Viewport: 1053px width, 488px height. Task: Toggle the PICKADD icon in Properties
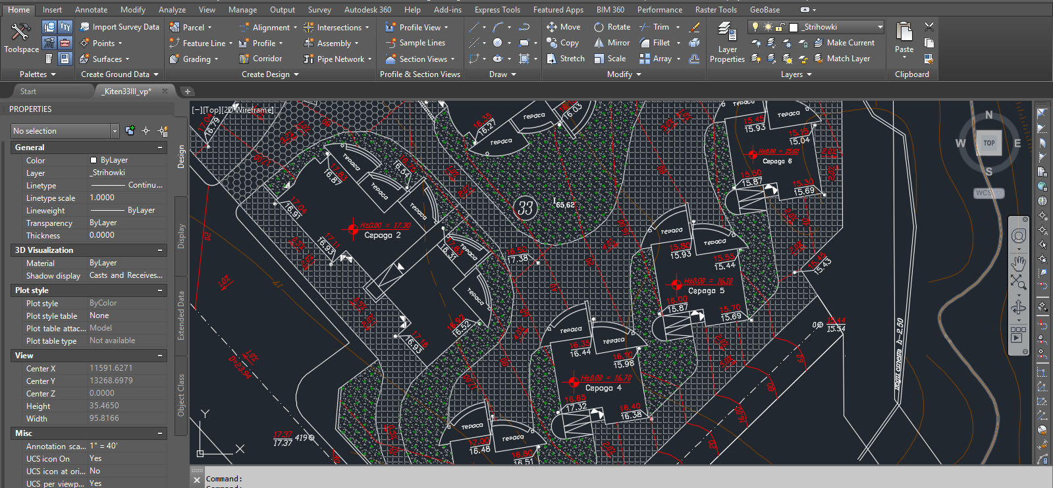[130, 131]
